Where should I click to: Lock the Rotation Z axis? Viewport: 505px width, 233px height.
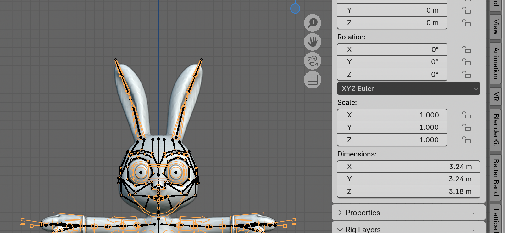click(466, 75)
